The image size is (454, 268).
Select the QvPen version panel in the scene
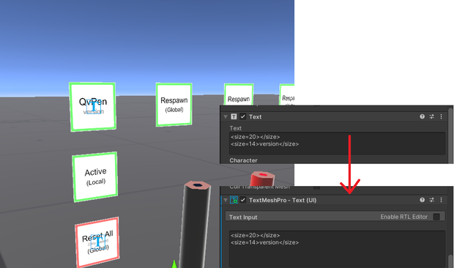(93, 107)
